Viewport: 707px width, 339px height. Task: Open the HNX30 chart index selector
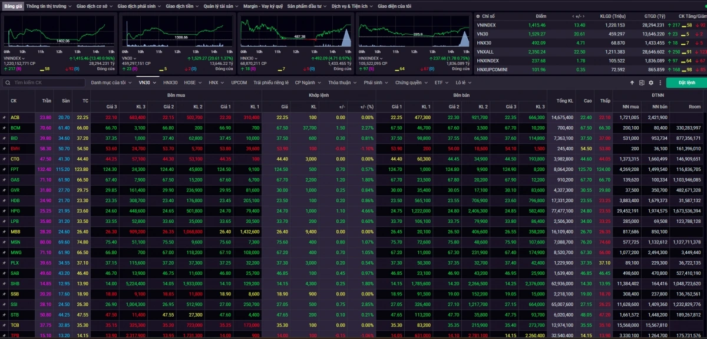(x=250, y=58)
